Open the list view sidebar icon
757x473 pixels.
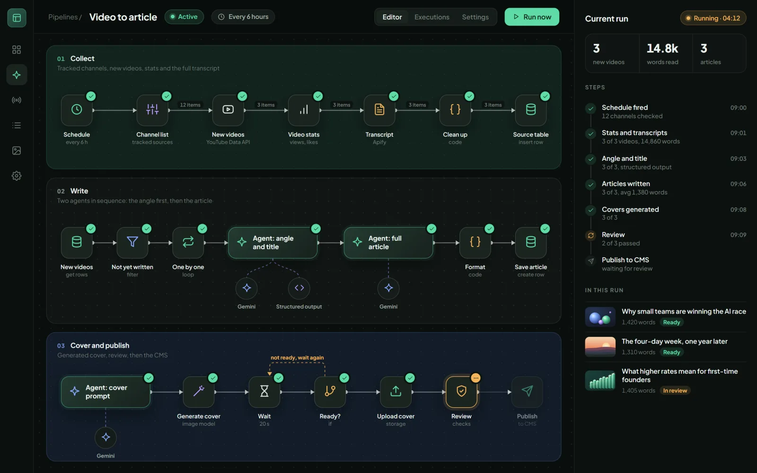[17, 125]
